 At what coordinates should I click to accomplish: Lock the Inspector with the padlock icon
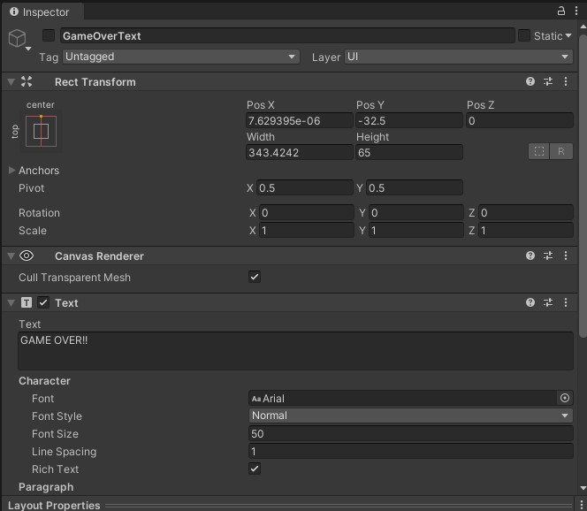(x=560, y=11)
